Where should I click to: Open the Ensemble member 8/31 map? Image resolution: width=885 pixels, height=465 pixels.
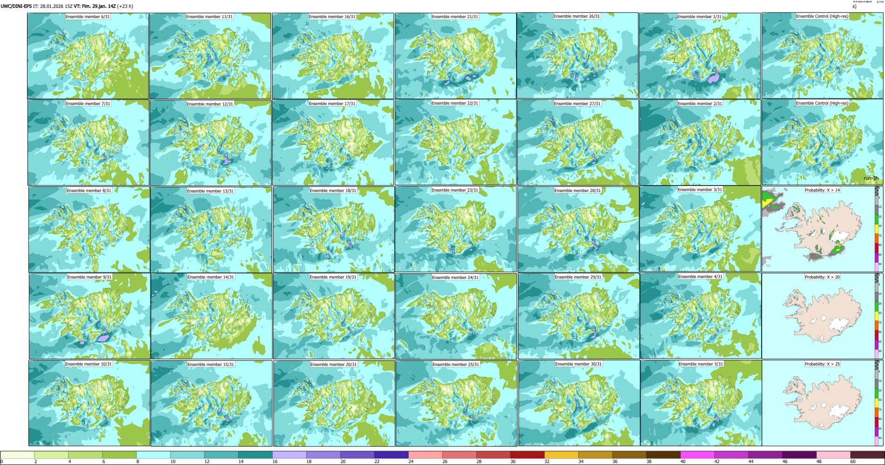click(x=89, y=229)
